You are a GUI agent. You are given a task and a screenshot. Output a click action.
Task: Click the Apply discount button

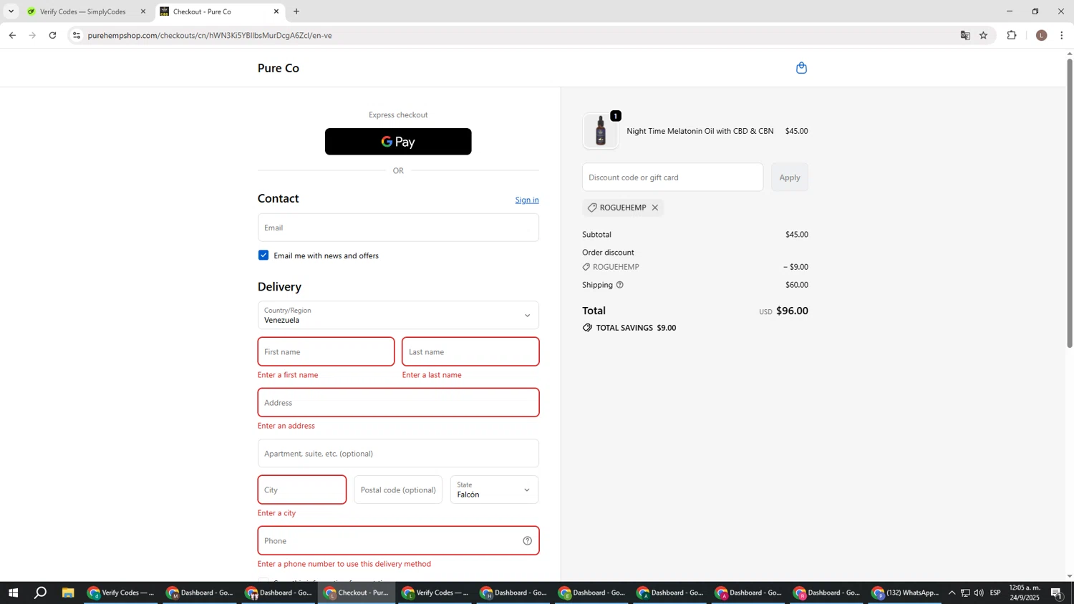(x=790, y=177)
